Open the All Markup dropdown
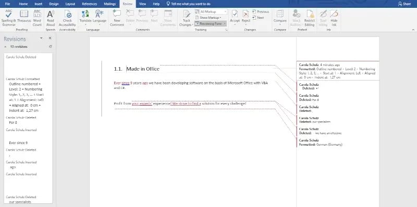The width and height of the screenshot is (417, 207). (211, 11)
